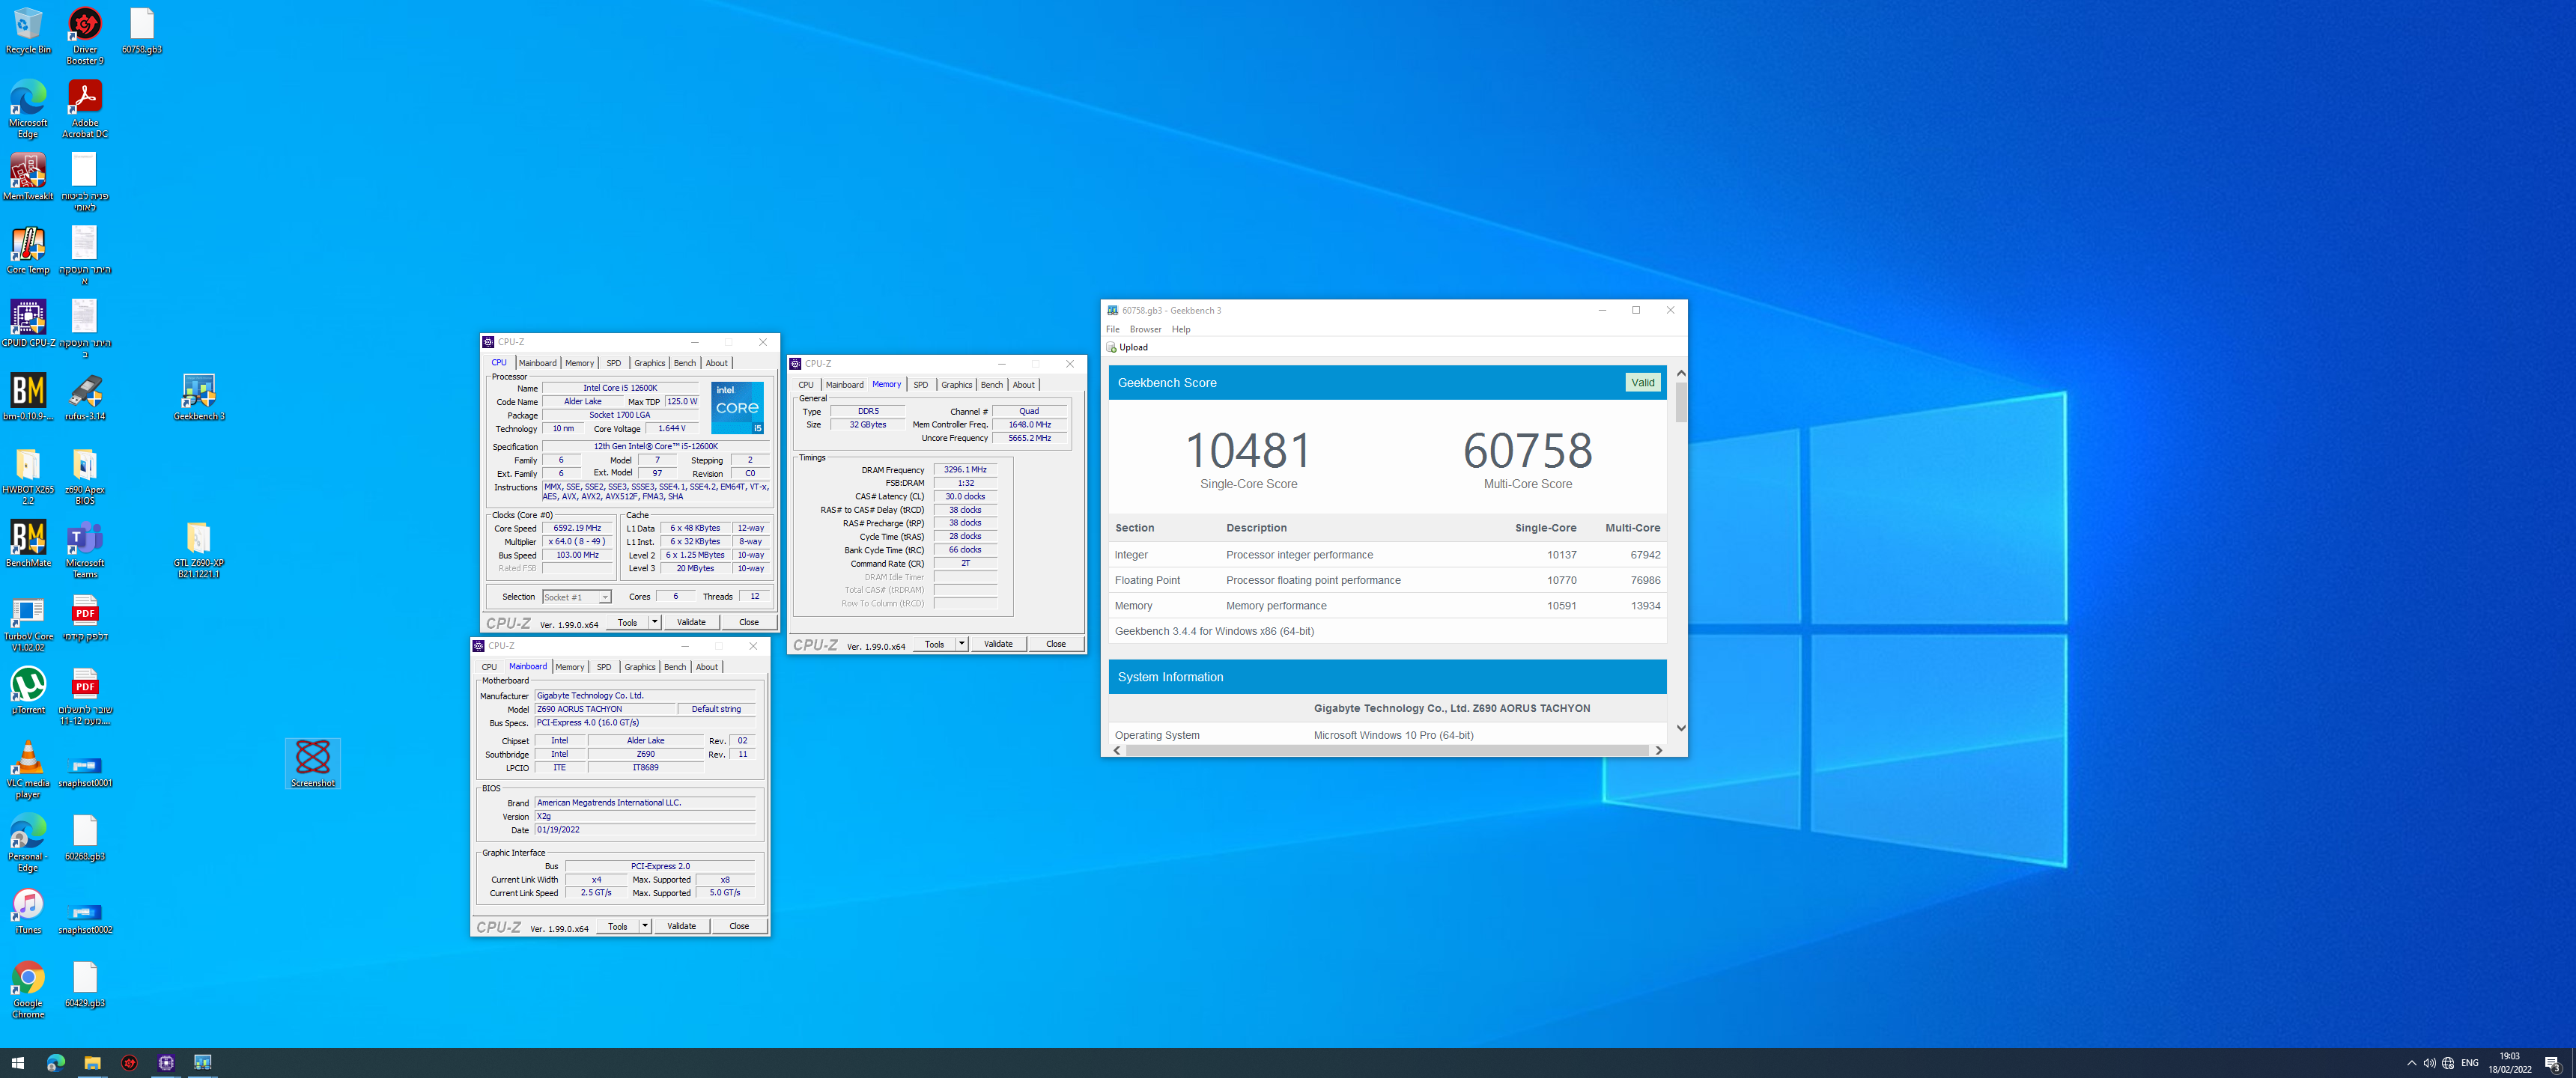This screenshot has width=2576, height=1078.
Task: Click Geekbench horizontal scrollbar right arrow
Action: (x=1658, y=750)
